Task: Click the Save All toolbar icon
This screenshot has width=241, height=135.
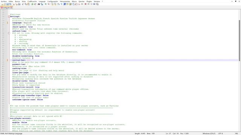Action: (x=10, y=4)
